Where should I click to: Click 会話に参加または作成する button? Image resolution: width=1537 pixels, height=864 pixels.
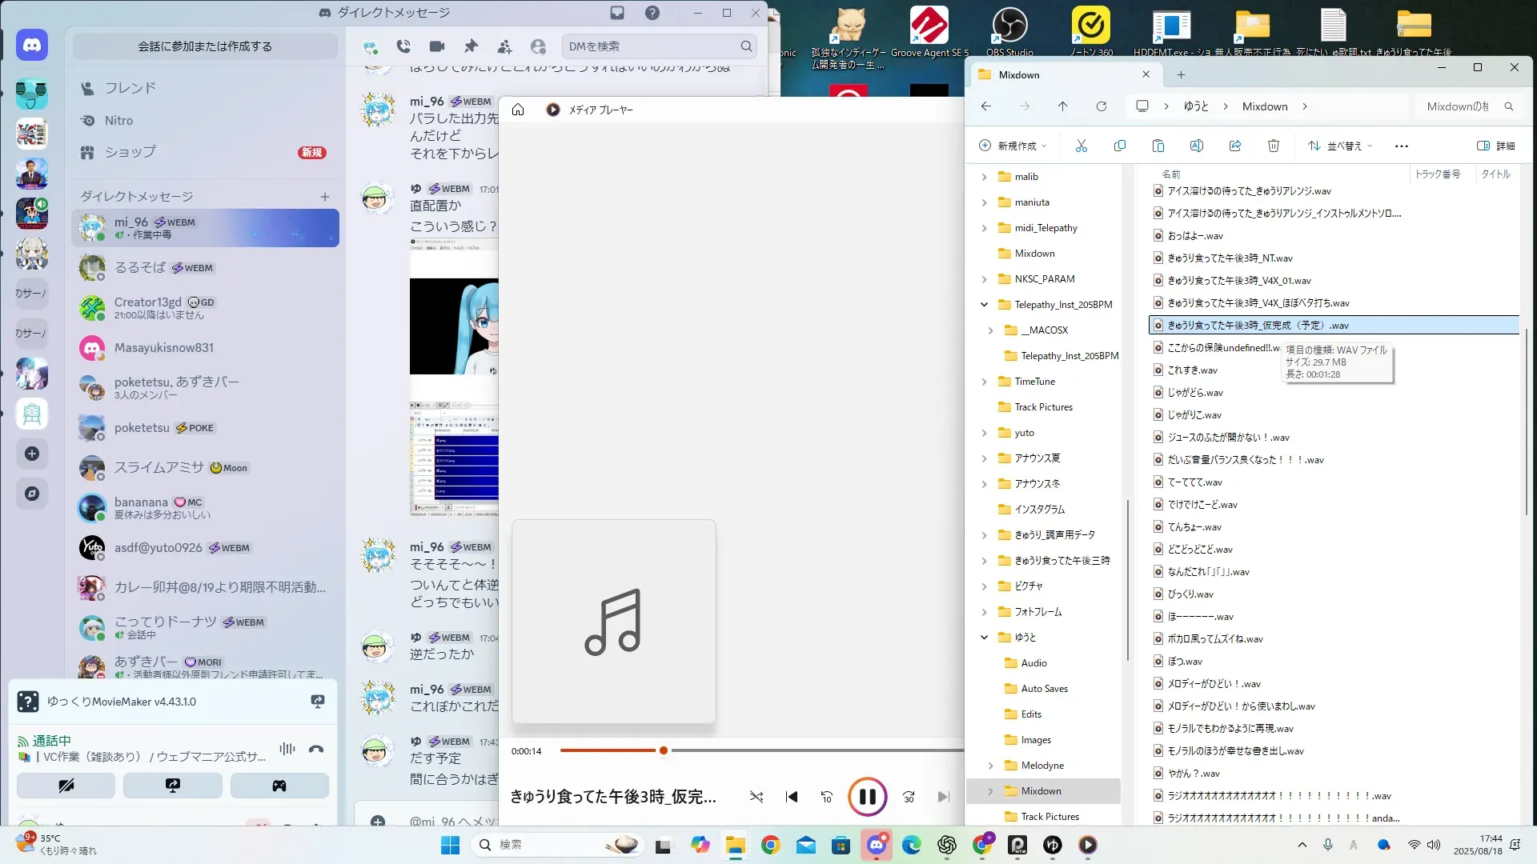(205, 46)
